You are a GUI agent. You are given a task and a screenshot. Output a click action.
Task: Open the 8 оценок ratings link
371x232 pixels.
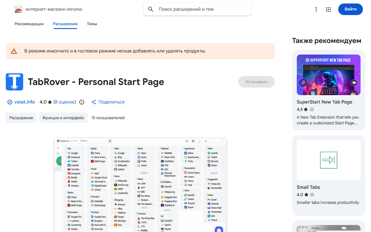[64, 102]
